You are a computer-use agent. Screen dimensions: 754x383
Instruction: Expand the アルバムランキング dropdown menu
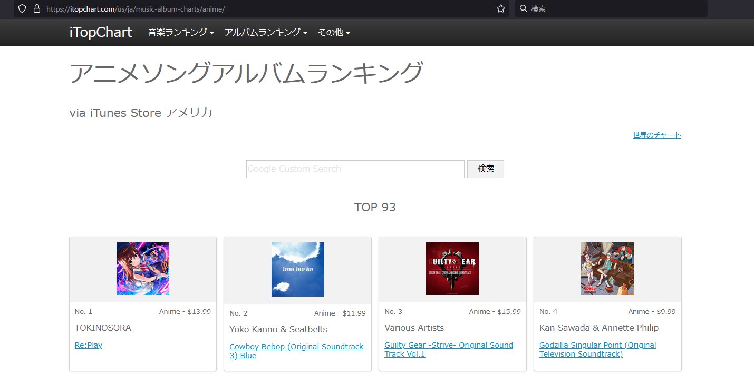pos(266,32)
